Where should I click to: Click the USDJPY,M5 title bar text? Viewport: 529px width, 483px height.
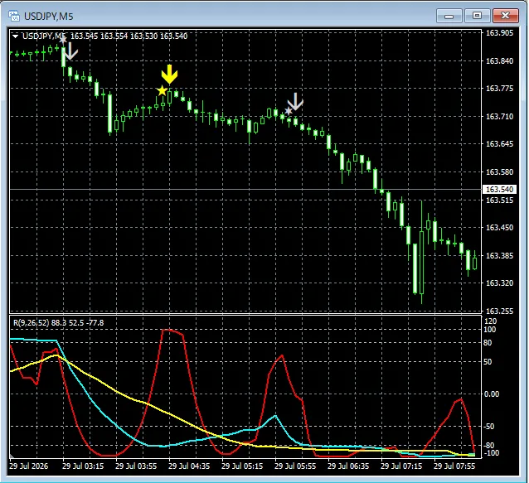[49, 17]
